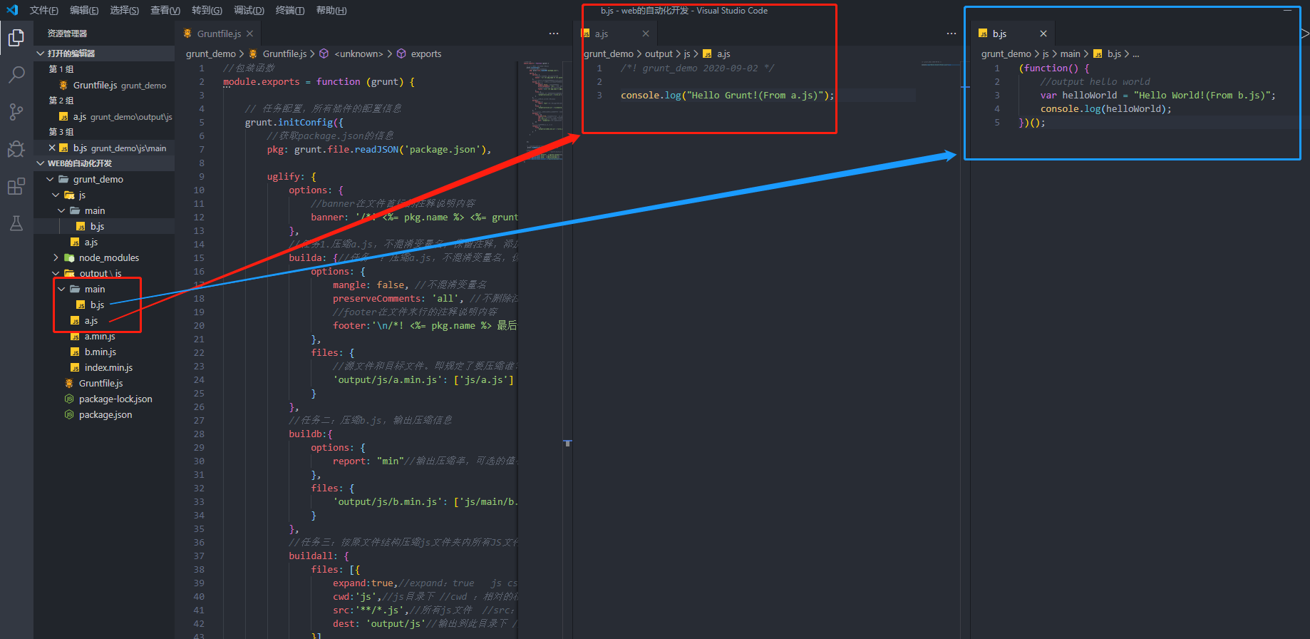Collapse the main folder under js

(104, 210)
